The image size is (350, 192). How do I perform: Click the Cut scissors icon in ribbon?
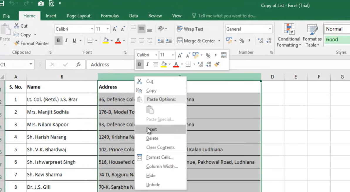[x=16, y=26]
